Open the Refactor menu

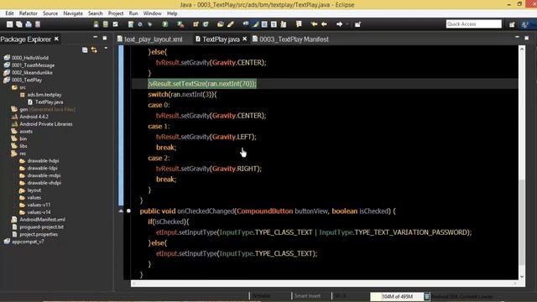(x=28, y=13)
